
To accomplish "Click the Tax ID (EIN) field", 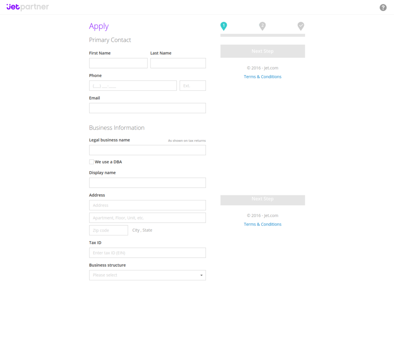I will coord(147,253).
